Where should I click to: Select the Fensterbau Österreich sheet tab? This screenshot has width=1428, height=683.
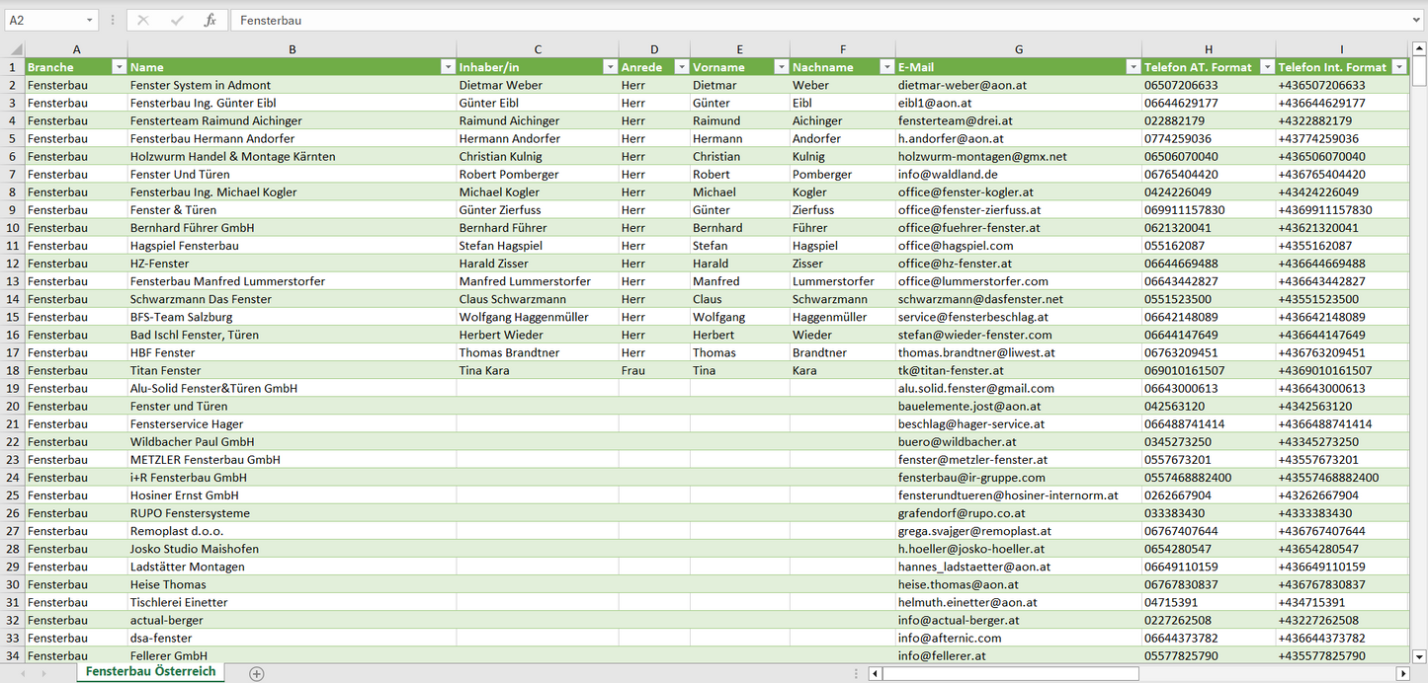[150, 671]
